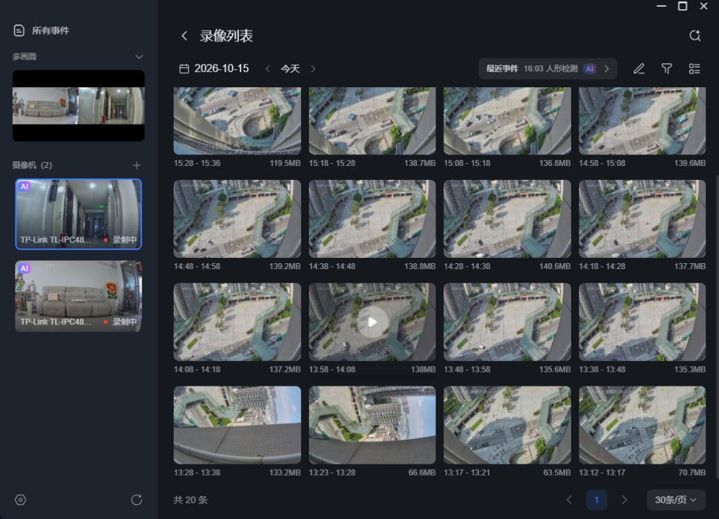Select the living room camera TP-Link card
719x519 pixels.
(79, 296)
